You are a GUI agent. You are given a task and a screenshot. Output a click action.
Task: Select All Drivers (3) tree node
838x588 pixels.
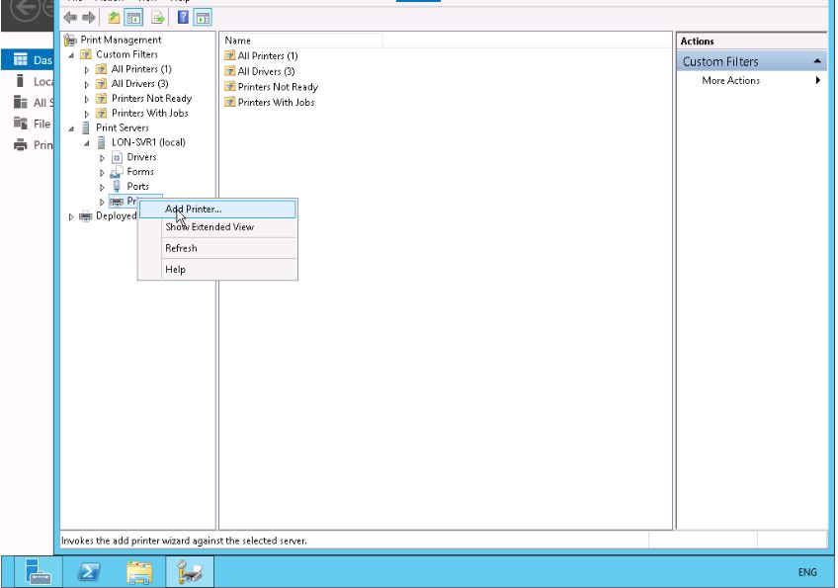click(x=139, y=83)
